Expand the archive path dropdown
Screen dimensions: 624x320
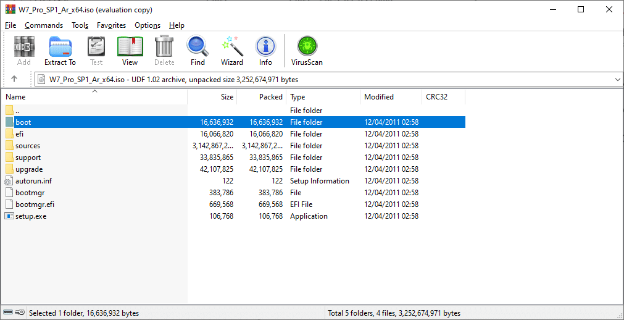(618, 80)
